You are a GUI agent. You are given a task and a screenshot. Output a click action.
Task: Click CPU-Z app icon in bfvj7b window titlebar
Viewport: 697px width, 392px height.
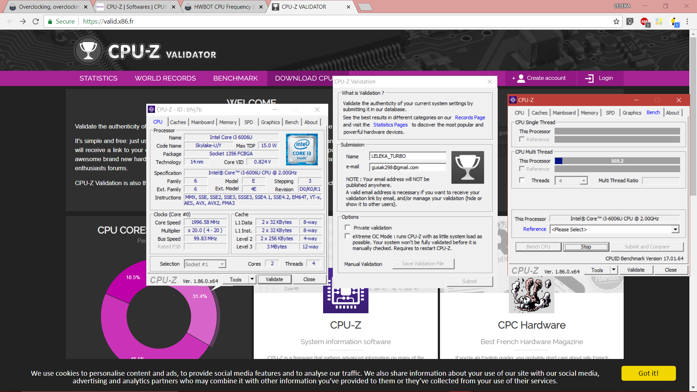click(151, 109)
